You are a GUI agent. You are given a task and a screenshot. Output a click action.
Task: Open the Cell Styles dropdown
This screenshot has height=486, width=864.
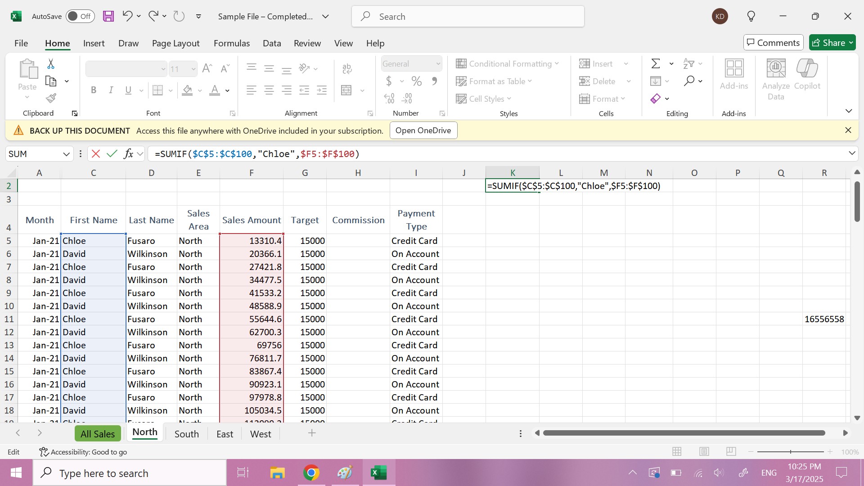484,99
